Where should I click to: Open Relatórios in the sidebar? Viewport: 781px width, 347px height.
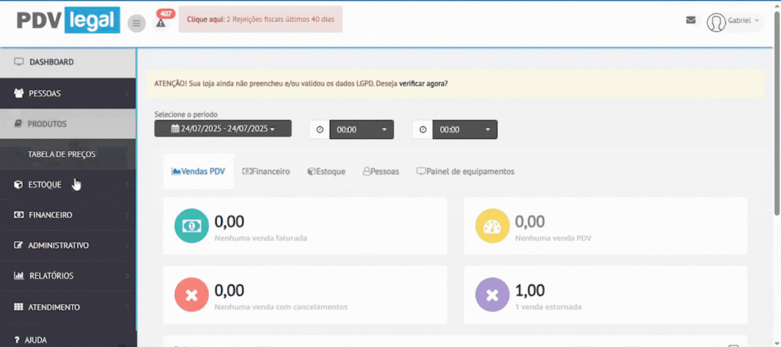click(51, 276)
